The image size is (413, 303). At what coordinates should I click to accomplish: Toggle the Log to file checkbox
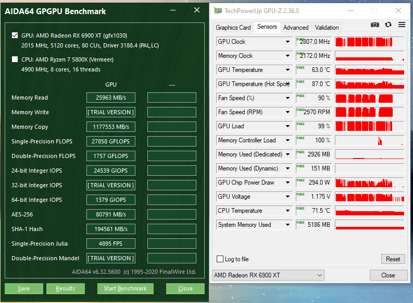point(220,259)
